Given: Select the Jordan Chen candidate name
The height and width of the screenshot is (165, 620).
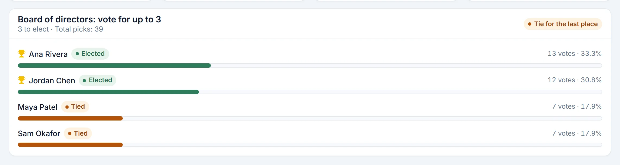Looking at the screenshot, I should 52,81.
